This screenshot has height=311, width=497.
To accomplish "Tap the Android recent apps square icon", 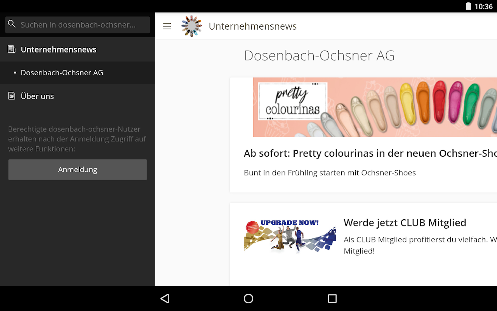I will pyautogui.click(x=332, y=299).
